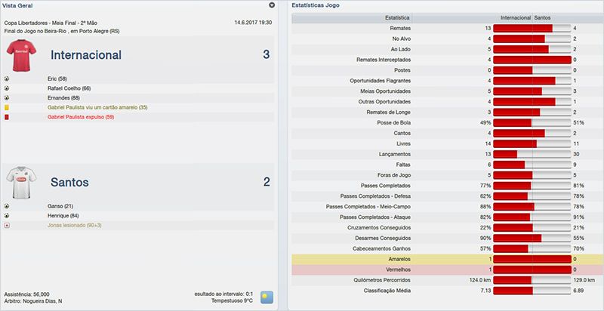
Task: Click the Posse de Bola bar
Action: point(532,122)
